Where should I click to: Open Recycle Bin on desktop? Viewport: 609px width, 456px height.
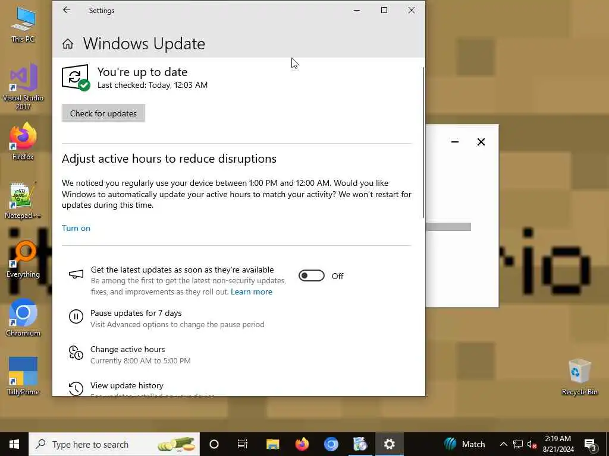(x=579, y=377)
